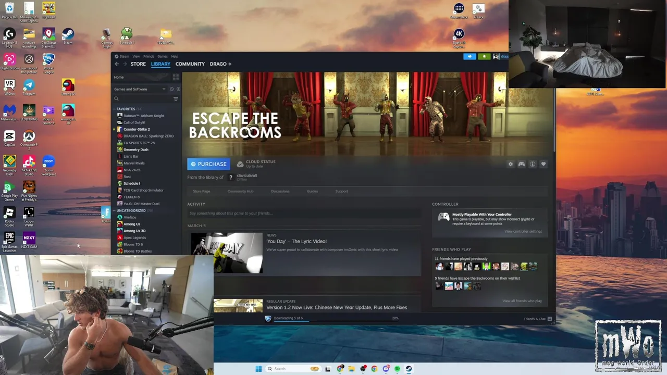
Task: Open Steam desktop shortcut
Action: (x=68, y=36)
